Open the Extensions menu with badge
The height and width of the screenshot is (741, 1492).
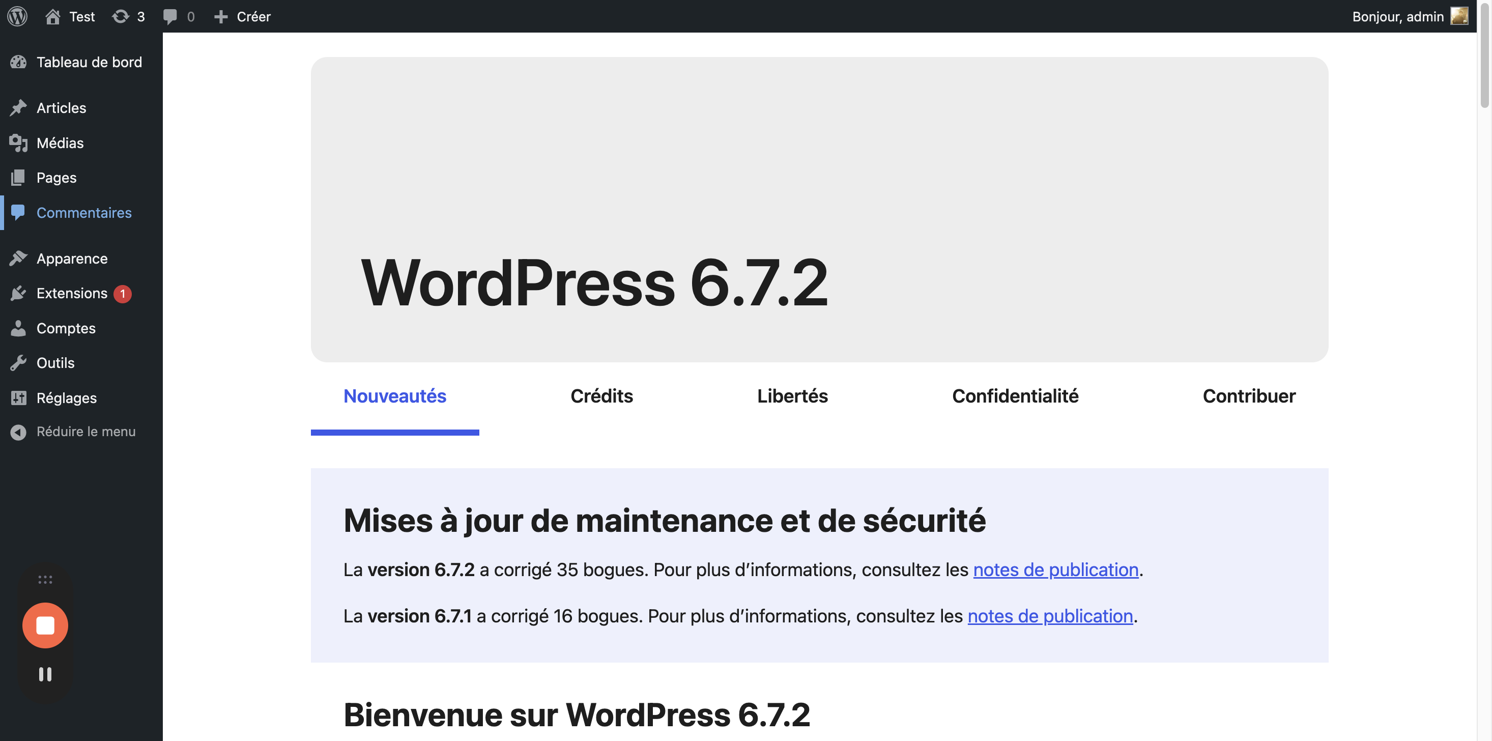click(x=72, y=294)
